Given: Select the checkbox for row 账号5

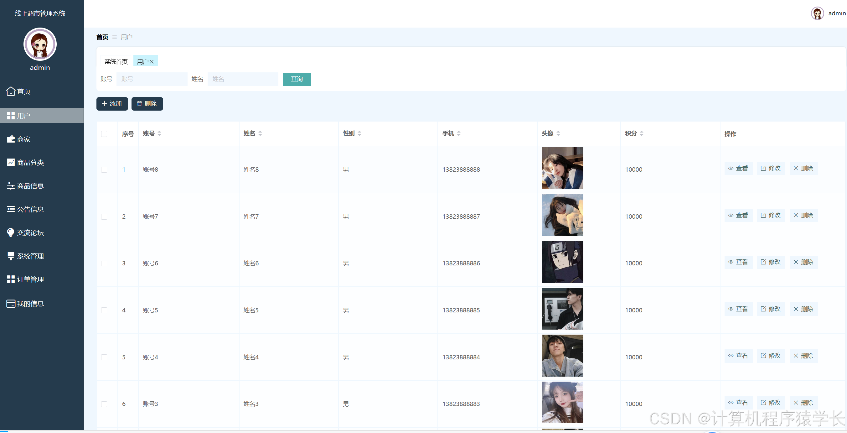Looking at the screenshot, I should pyautogui.click(x=104, y=310).
